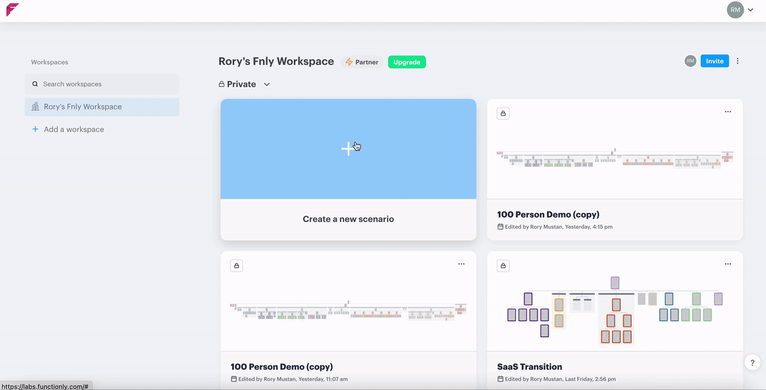This screenshot has height=390, width=766.
Task: Click lock icon on top-right scenario card
Action: pos(503,114)
